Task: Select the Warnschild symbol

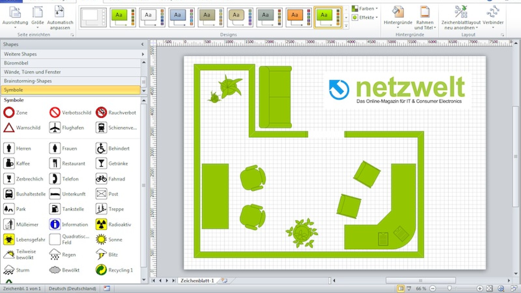Action: tap(9, 128)
